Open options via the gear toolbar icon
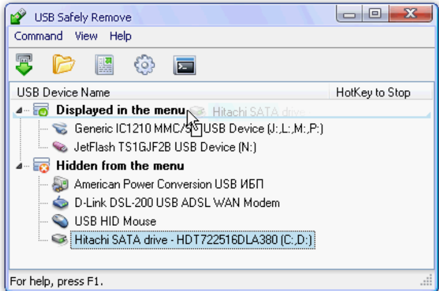The height and width of the screenshot is (291, 439). [x=145, y=65]
